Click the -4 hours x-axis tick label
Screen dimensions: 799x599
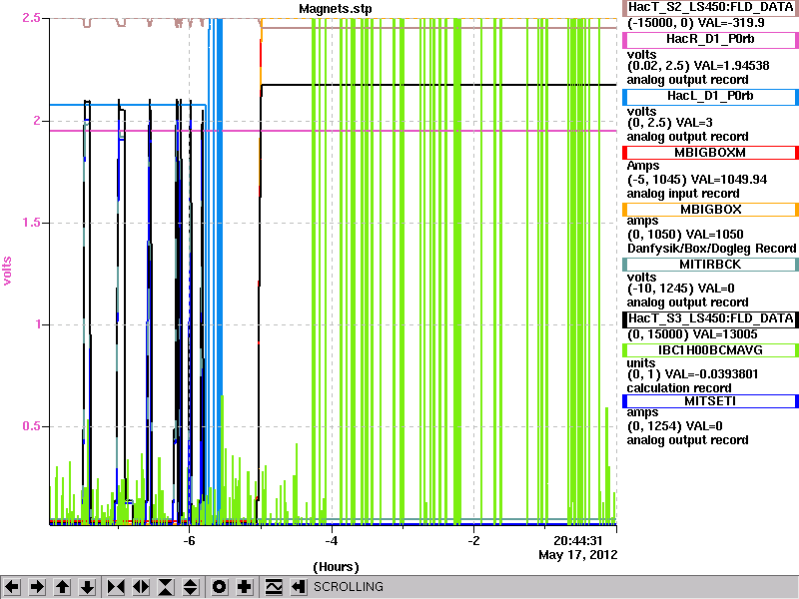point(332,540)
